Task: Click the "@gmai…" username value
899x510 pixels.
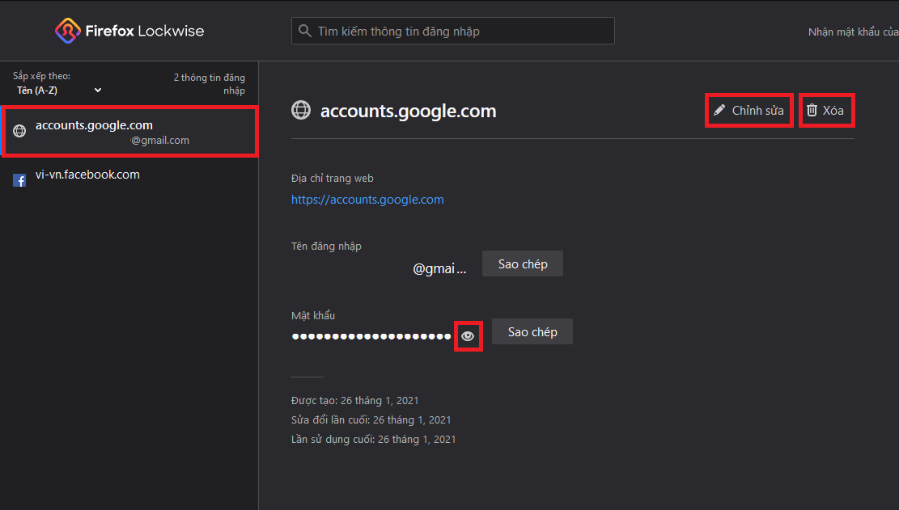Action: (439, 268)
